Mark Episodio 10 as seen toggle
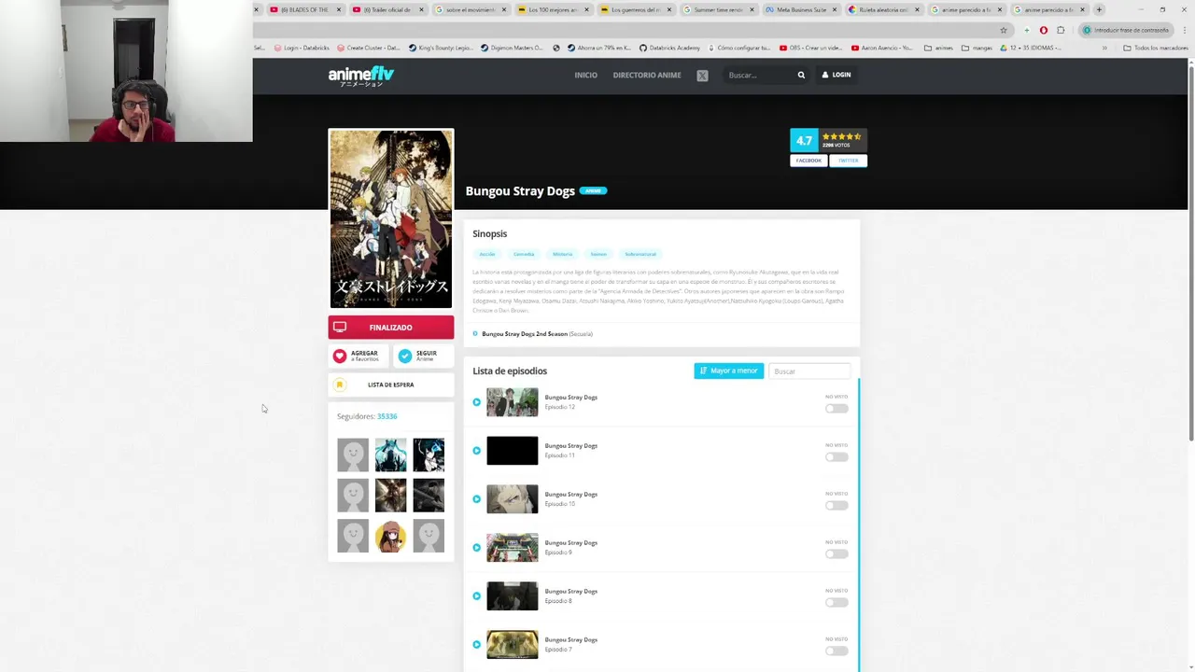Image resolution: width=1195 pixels, height=672 pixels. pyautogui.click(x=836, y=505)
